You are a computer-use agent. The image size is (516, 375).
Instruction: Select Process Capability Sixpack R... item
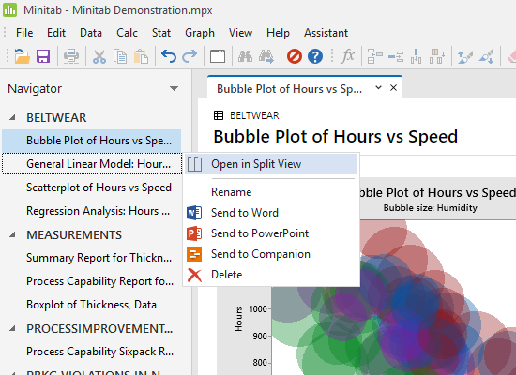[92, 352]
